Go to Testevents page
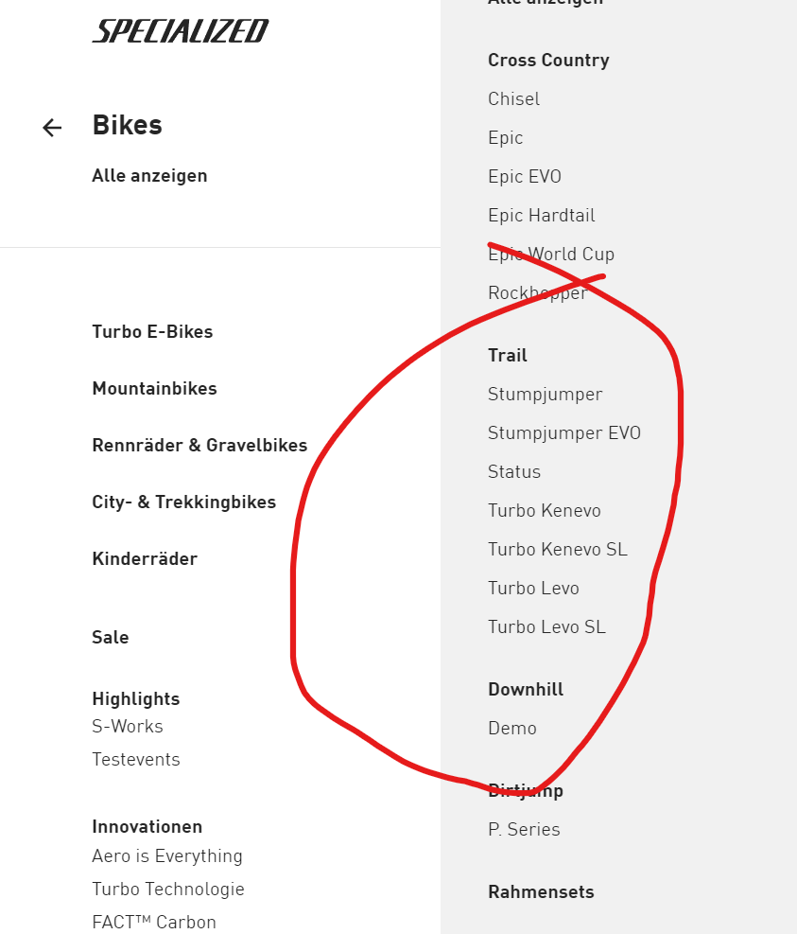 136,760
